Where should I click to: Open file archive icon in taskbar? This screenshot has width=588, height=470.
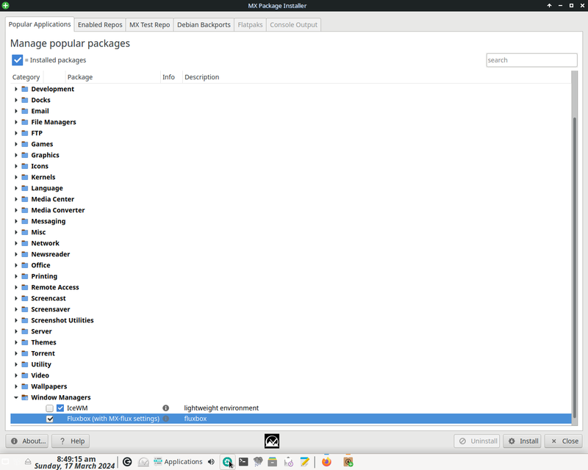tap(273, 462)
